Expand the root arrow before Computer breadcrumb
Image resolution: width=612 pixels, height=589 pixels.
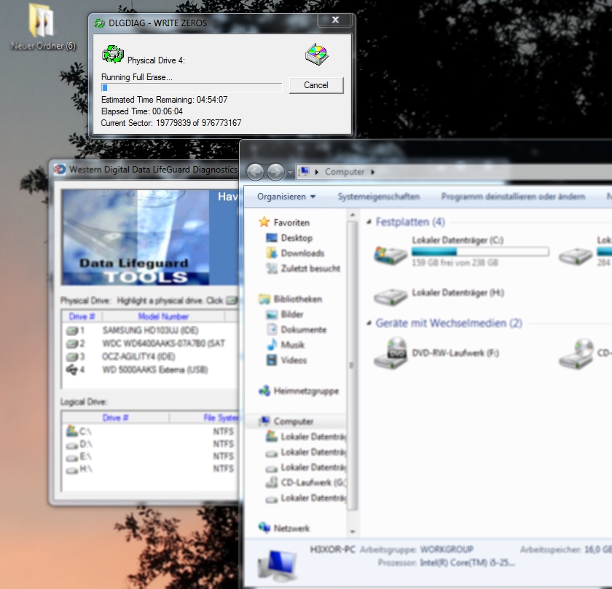coord(316,172)
